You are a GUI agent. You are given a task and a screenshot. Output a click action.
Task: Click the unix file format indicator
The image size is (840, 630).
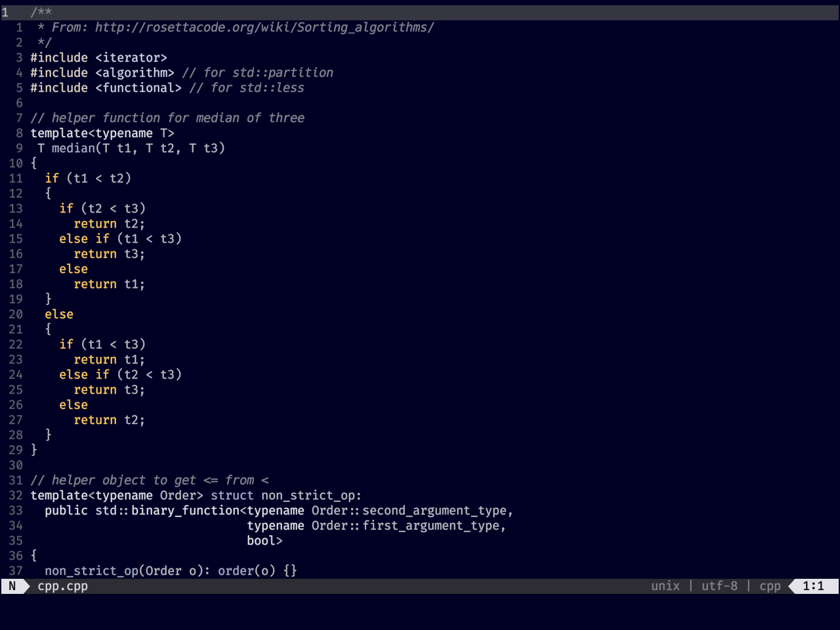pyautogui.click(x=665, y=586)
